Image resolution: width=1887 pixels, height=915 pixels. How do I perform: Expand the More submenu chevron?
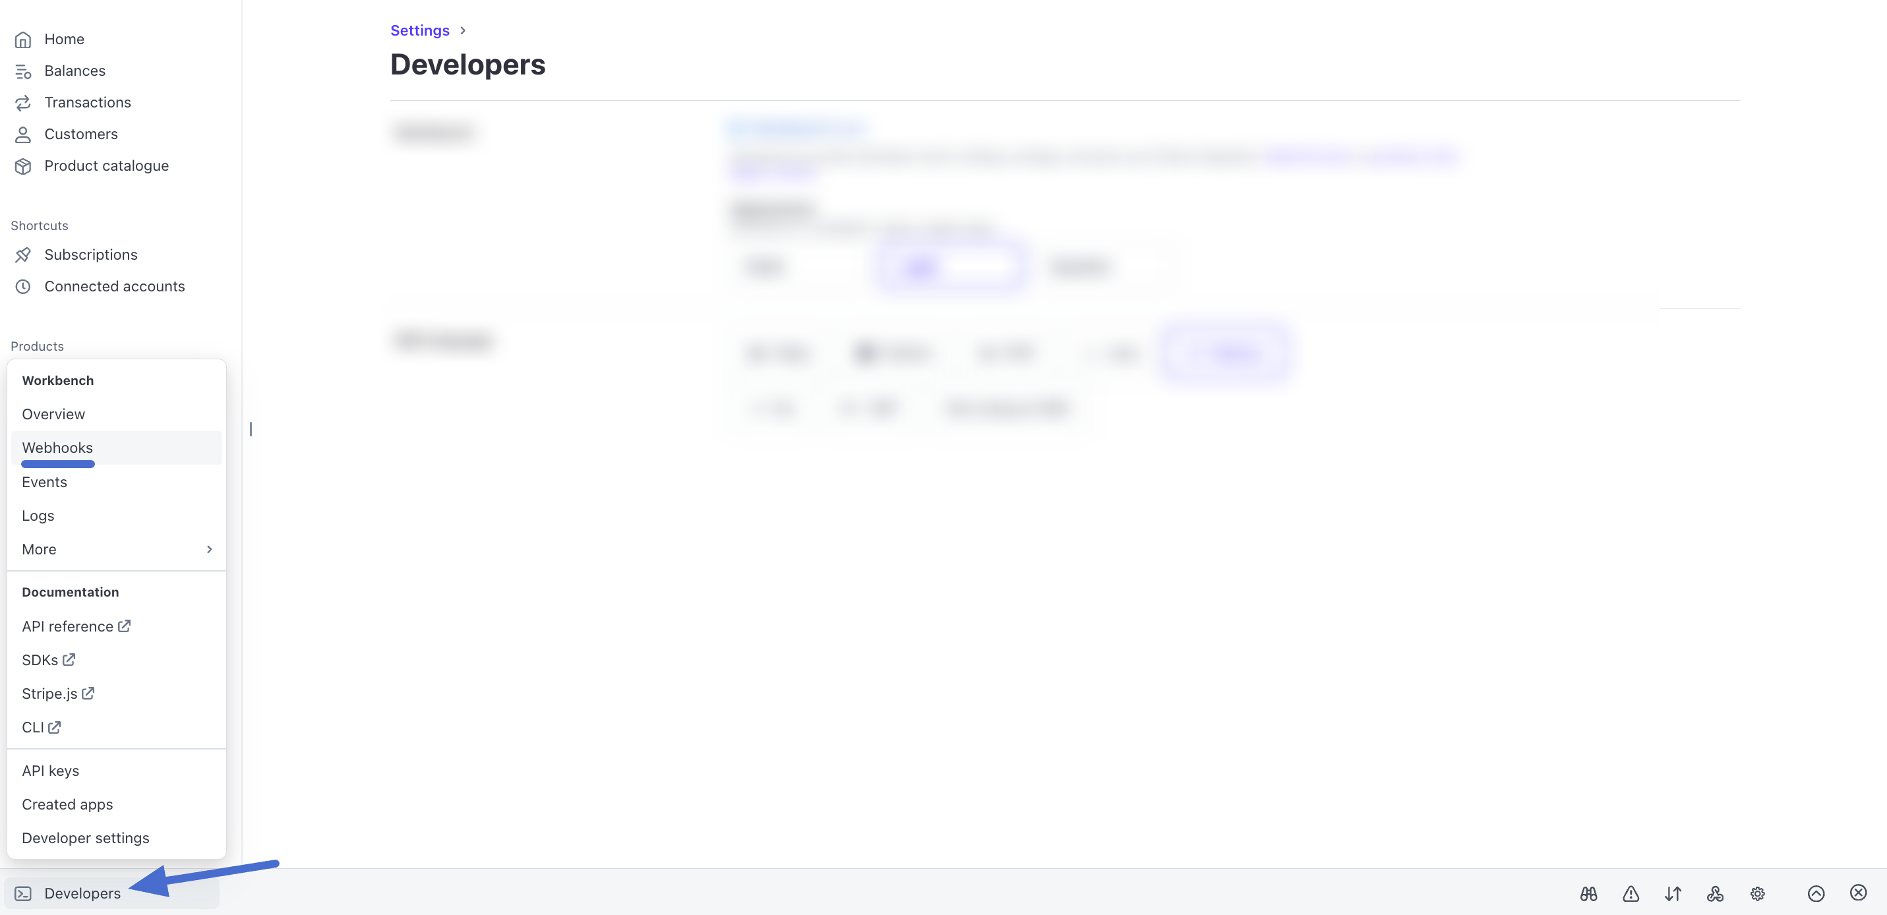(210, 549)
